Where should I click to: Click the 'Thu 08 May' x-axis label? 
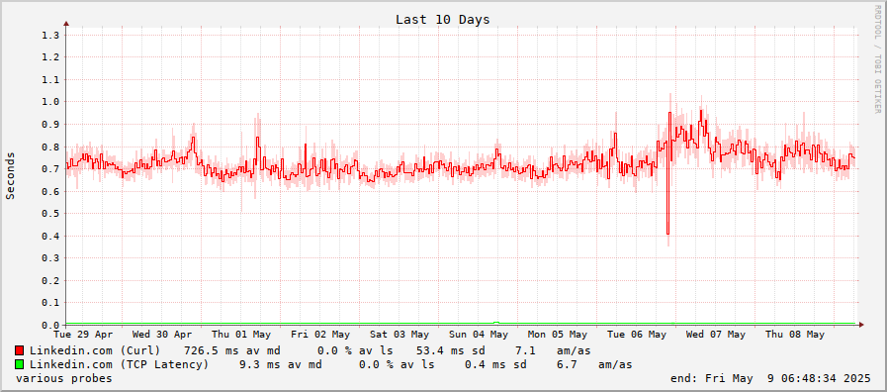[795, 335]
